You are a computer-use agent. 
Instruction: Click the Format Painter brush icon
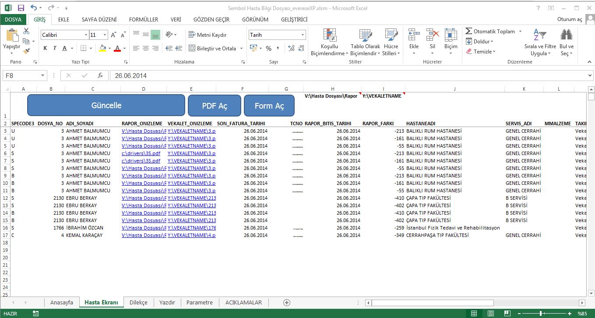pos(26,51)
